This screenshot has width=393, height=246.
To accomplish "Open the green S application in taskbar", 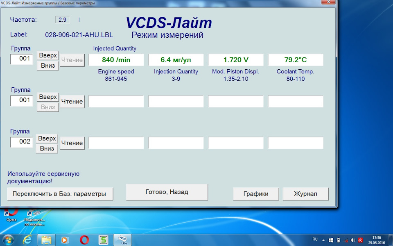I will 103,240.
